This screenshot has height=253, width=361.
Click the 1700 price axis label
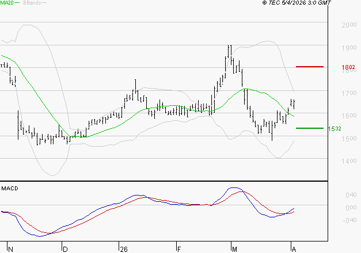[x=349, y=93]
